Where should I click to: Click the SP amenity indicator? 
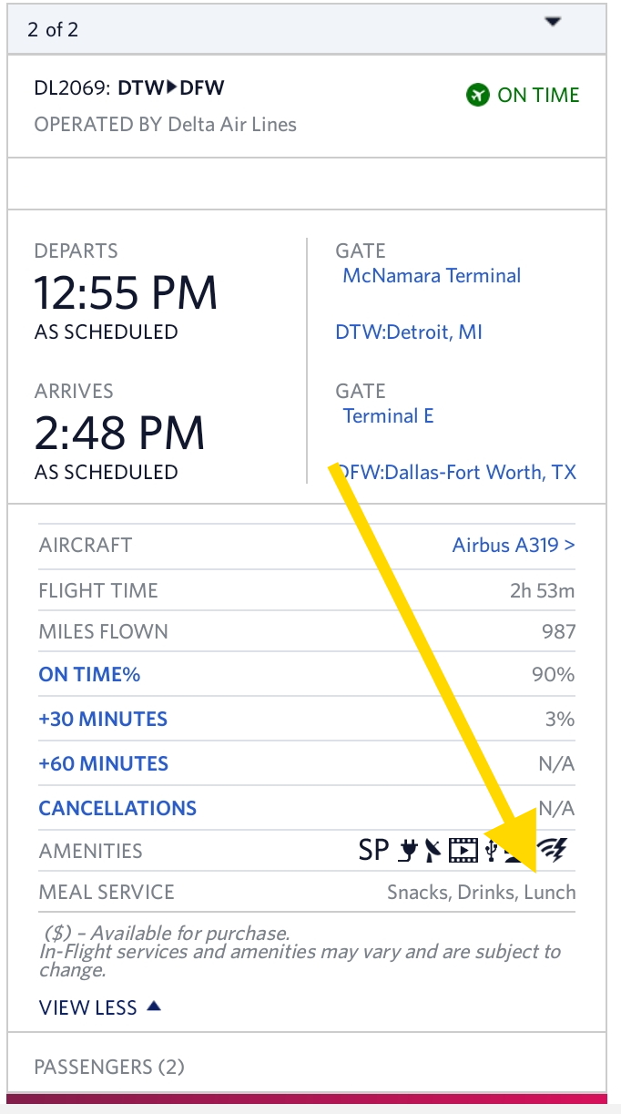tap(373, 851)
